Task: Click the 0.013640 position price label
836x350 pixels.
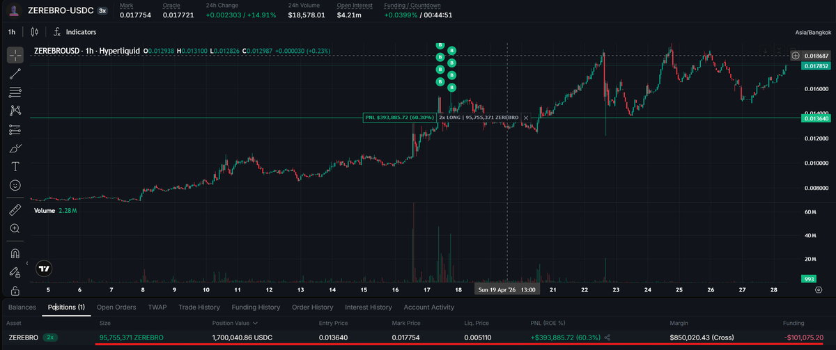Action: tap(815, 118)
